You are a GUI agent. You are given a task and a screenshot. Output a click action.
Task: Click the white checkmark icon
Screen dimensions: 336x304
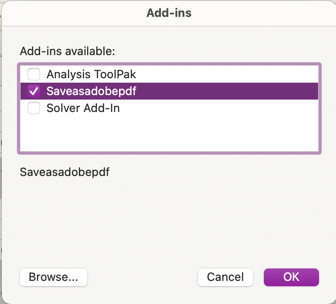34,91
